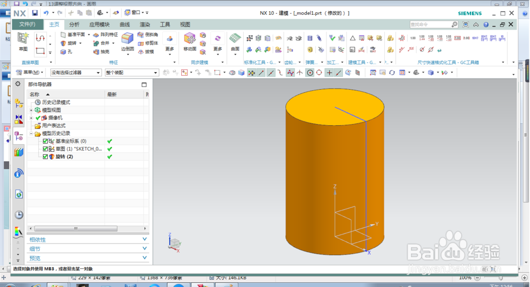Click the help question mark icon
This screenshot has height=287, width=530.
click(486, 24)
